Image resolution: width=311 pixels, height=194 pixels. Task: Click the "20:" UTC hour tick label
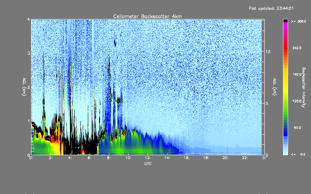(225, 158)
